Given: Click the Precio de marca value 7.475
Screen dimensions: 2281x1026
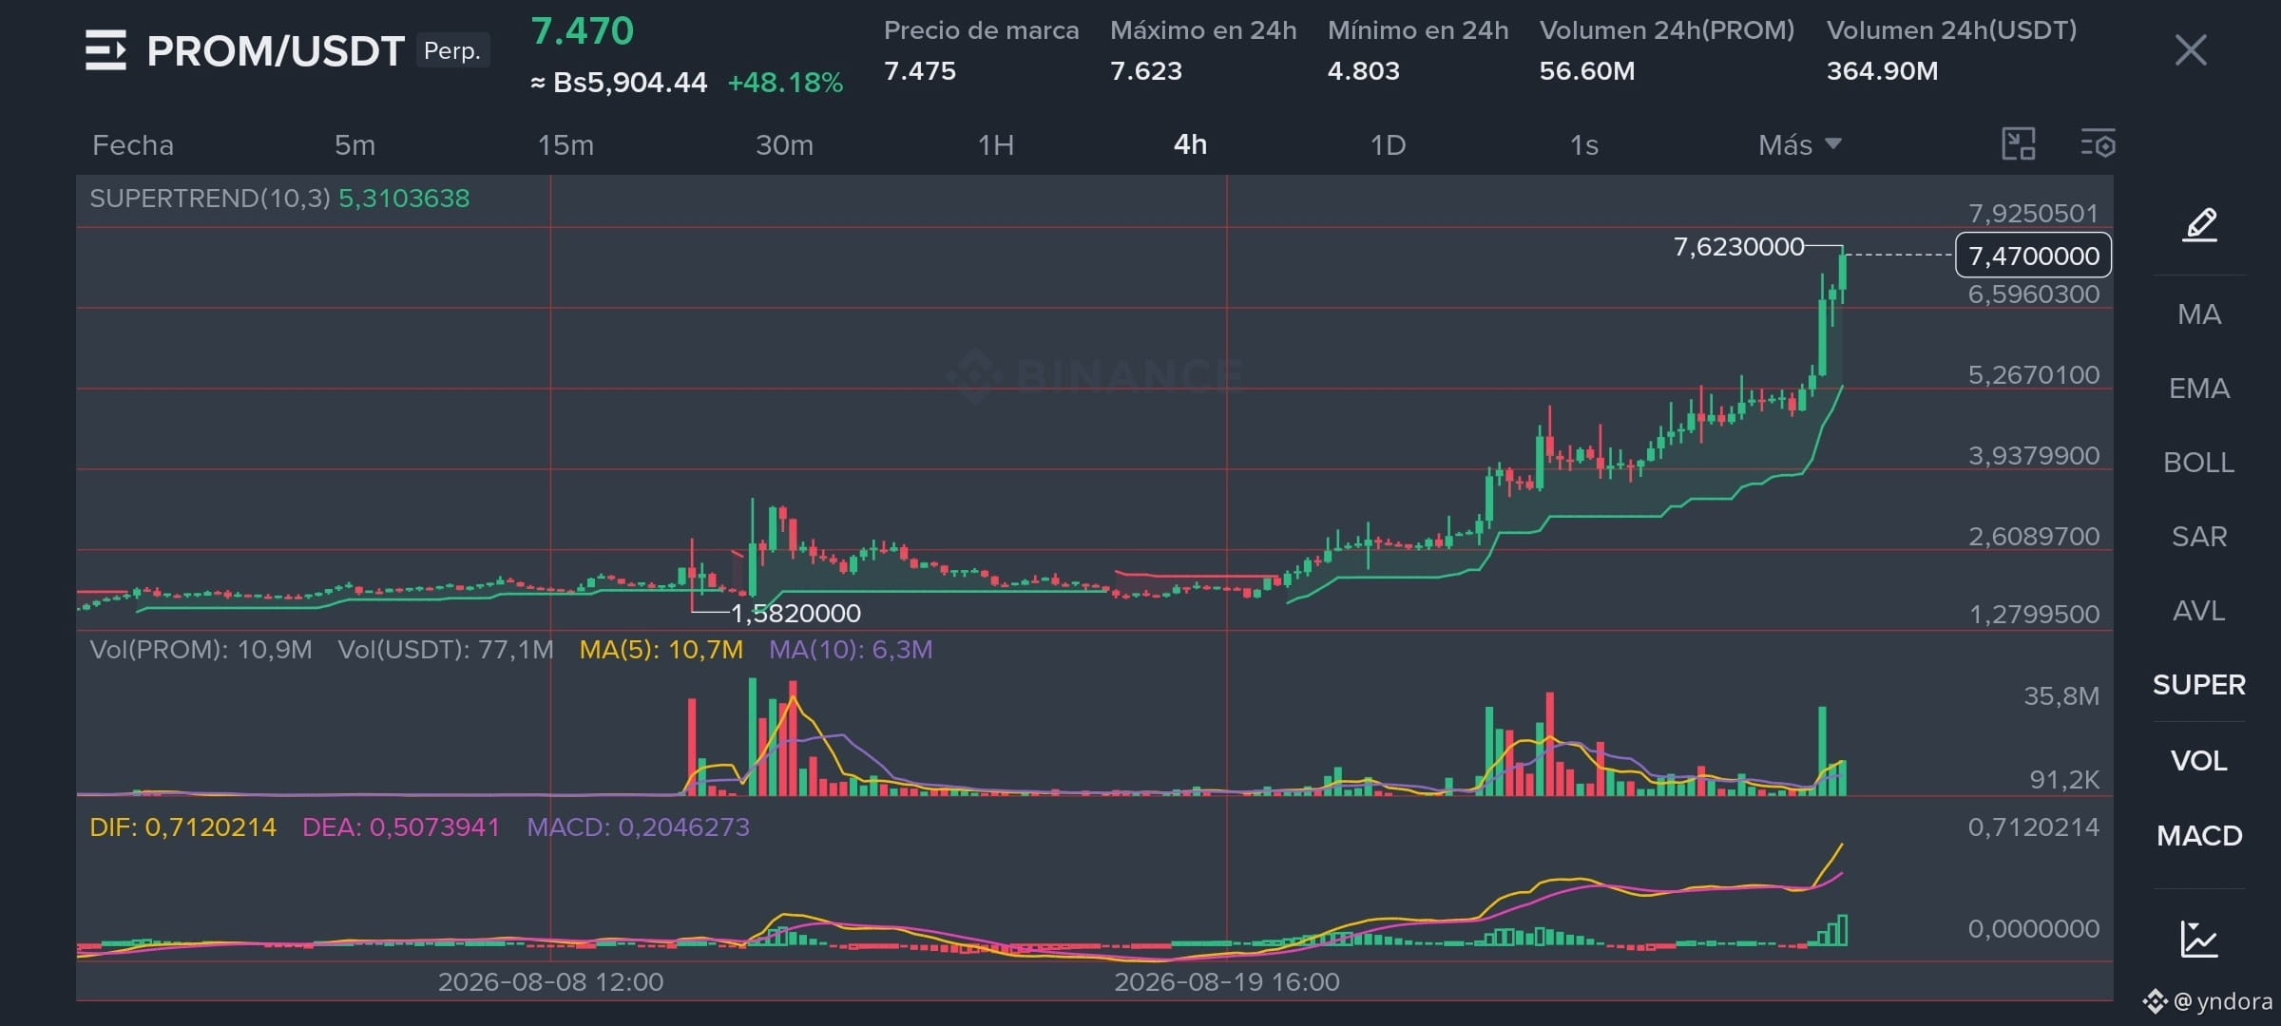Looking at the screenshot, I should (920, 71).
